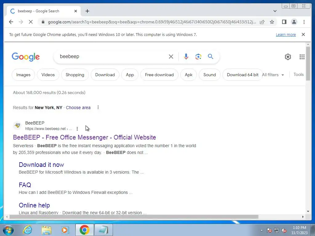The image size is (315, 236).
Task: Open the tab search chevron
Action: (275, 11)
